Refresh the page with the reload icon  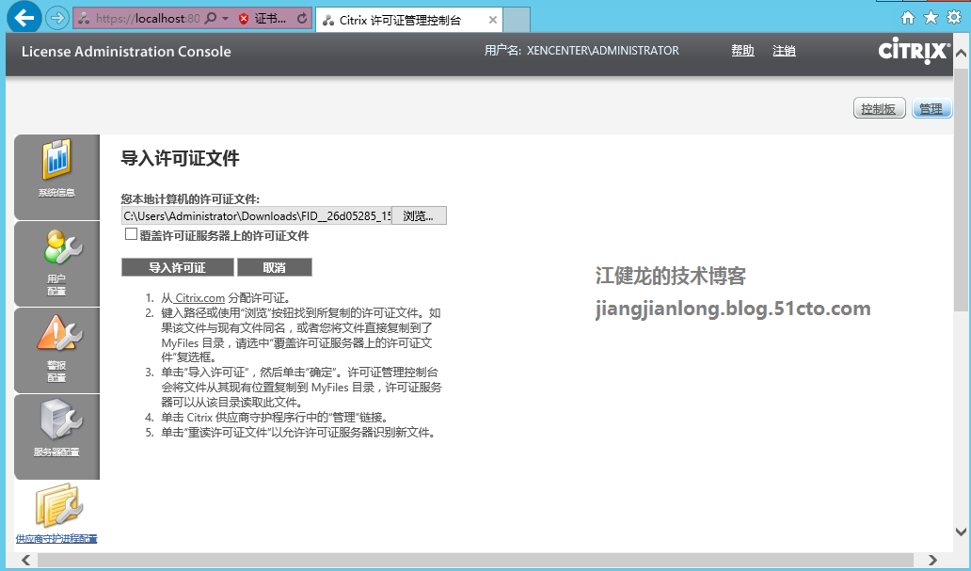[302, 19]
